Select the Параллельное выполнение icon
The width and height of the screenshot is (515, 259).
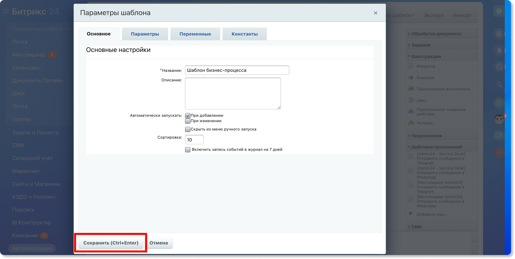pos(411,89)
